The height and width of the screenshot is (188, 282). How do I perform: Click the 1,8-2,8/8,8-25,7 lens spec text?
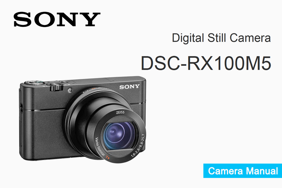click(138, 146)
